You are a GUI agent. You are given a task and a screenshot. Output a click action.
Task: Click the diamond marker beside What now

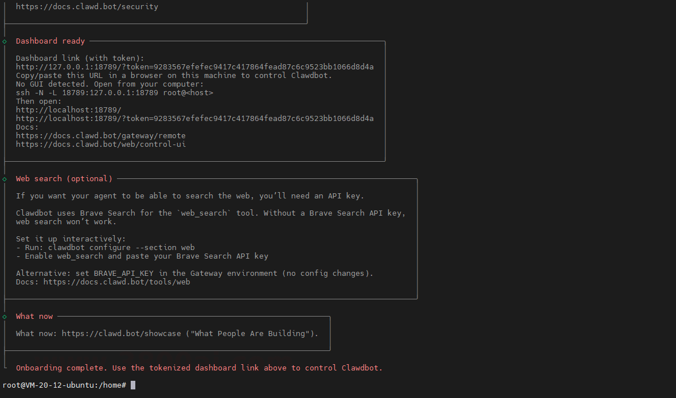pyautogui.click(x=5, y=317)
